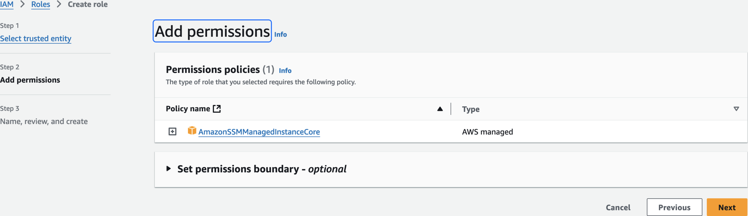Click the orange policy box icon
748x216 pixels.
tap(192, 131)
